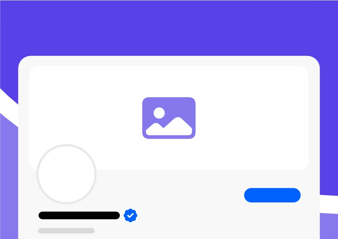338x239 pixels.
Task: Click the blue pill-shaped follow button
Action: coord(272,195)
